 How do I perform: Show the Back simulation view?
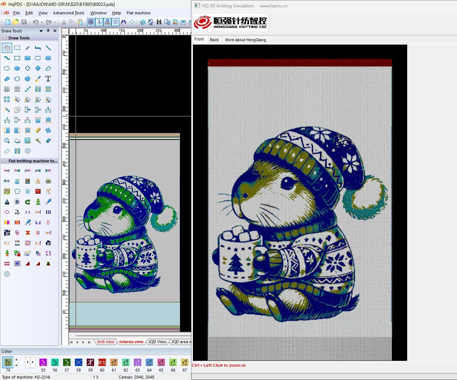214,40
